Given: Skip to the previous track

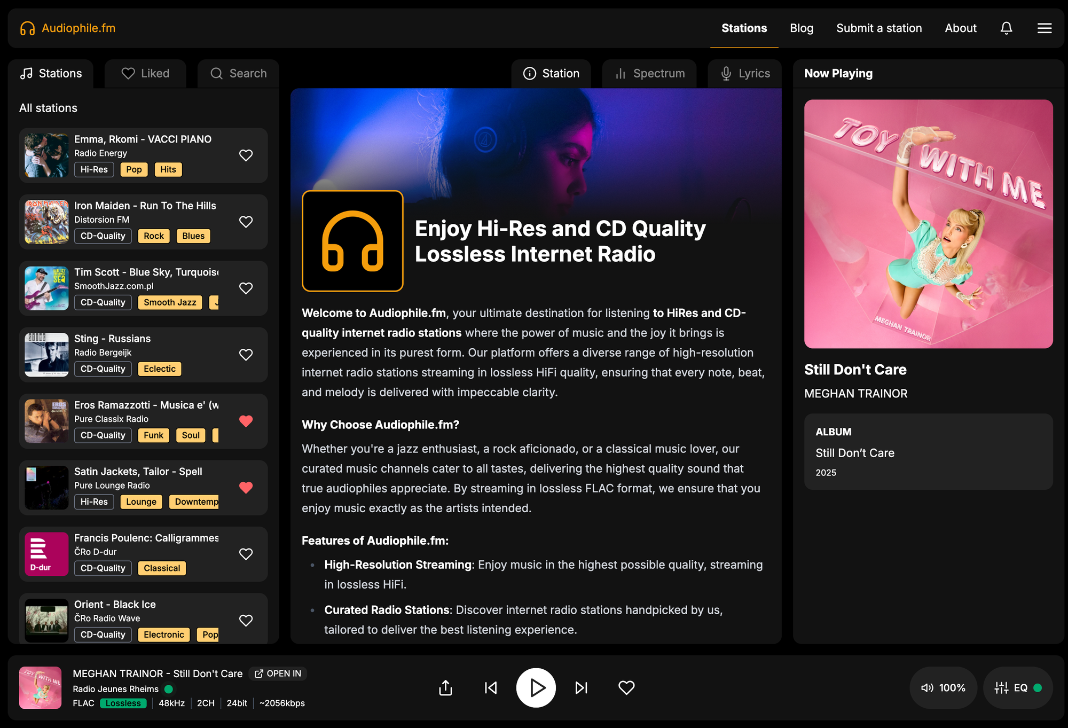Looking at the screenshot, I should pyautogui.click(x=490, y=688).
